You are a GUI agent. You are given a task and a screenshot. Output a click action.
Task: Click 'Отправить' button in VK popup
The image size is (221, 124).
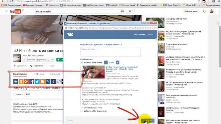[147, 121]
